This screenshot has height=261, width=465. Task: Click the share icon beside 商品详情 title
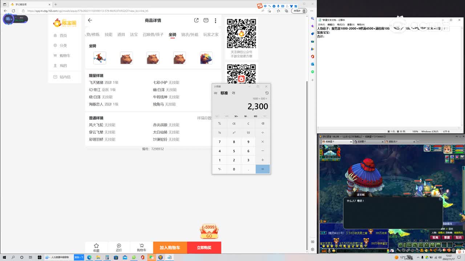click(196, 20)
